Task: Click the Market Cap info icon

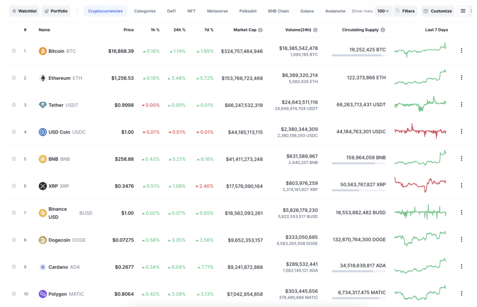Action: click(261, 29)
